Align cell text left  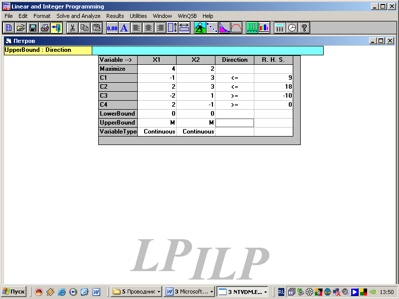(136, 28)
